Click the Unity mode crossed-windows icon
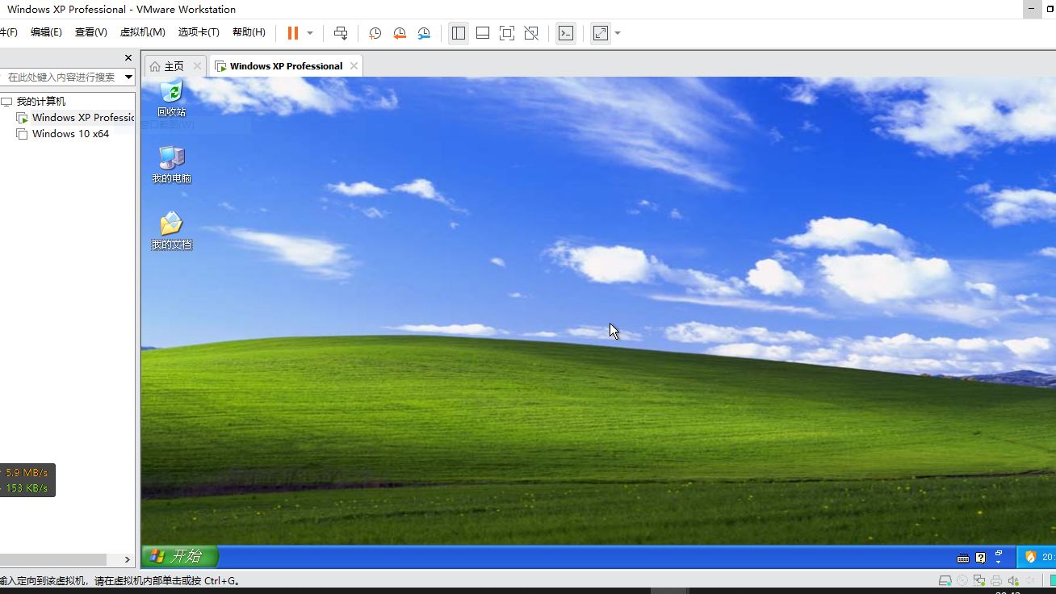Viewport: 1056px width, 594px height. tap(531, 33)
